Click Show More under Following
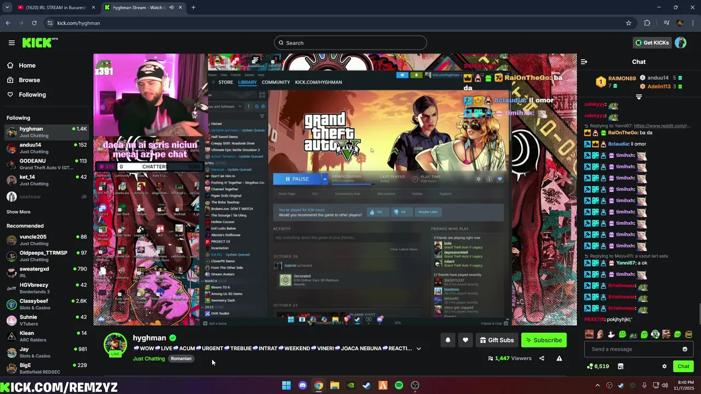Viewport: 701px width, 394px height. point(19,212)
